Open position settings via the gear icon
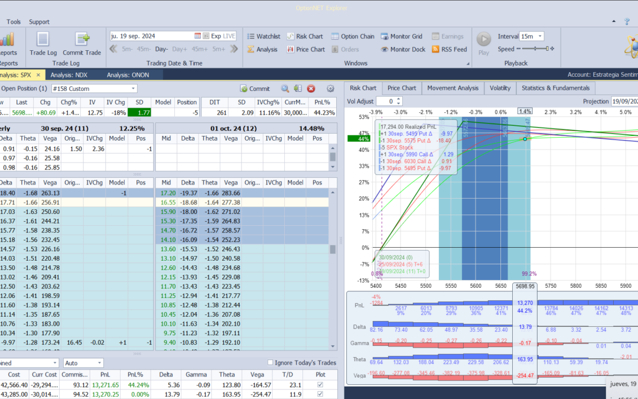This screenshot has height=399, width=638. pos(330,89)
